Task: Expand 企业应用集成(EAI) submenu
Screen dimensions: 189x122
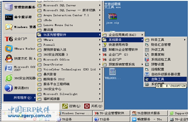Action: click(x=123, y=35)
